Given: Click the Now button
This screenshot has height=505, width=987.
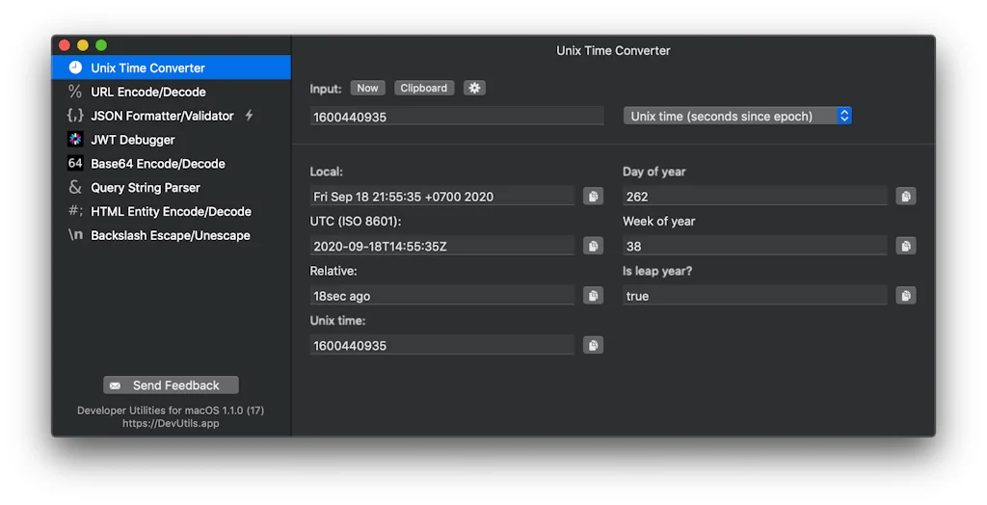Looking at the screenshot, I should [x=367, y=88].
